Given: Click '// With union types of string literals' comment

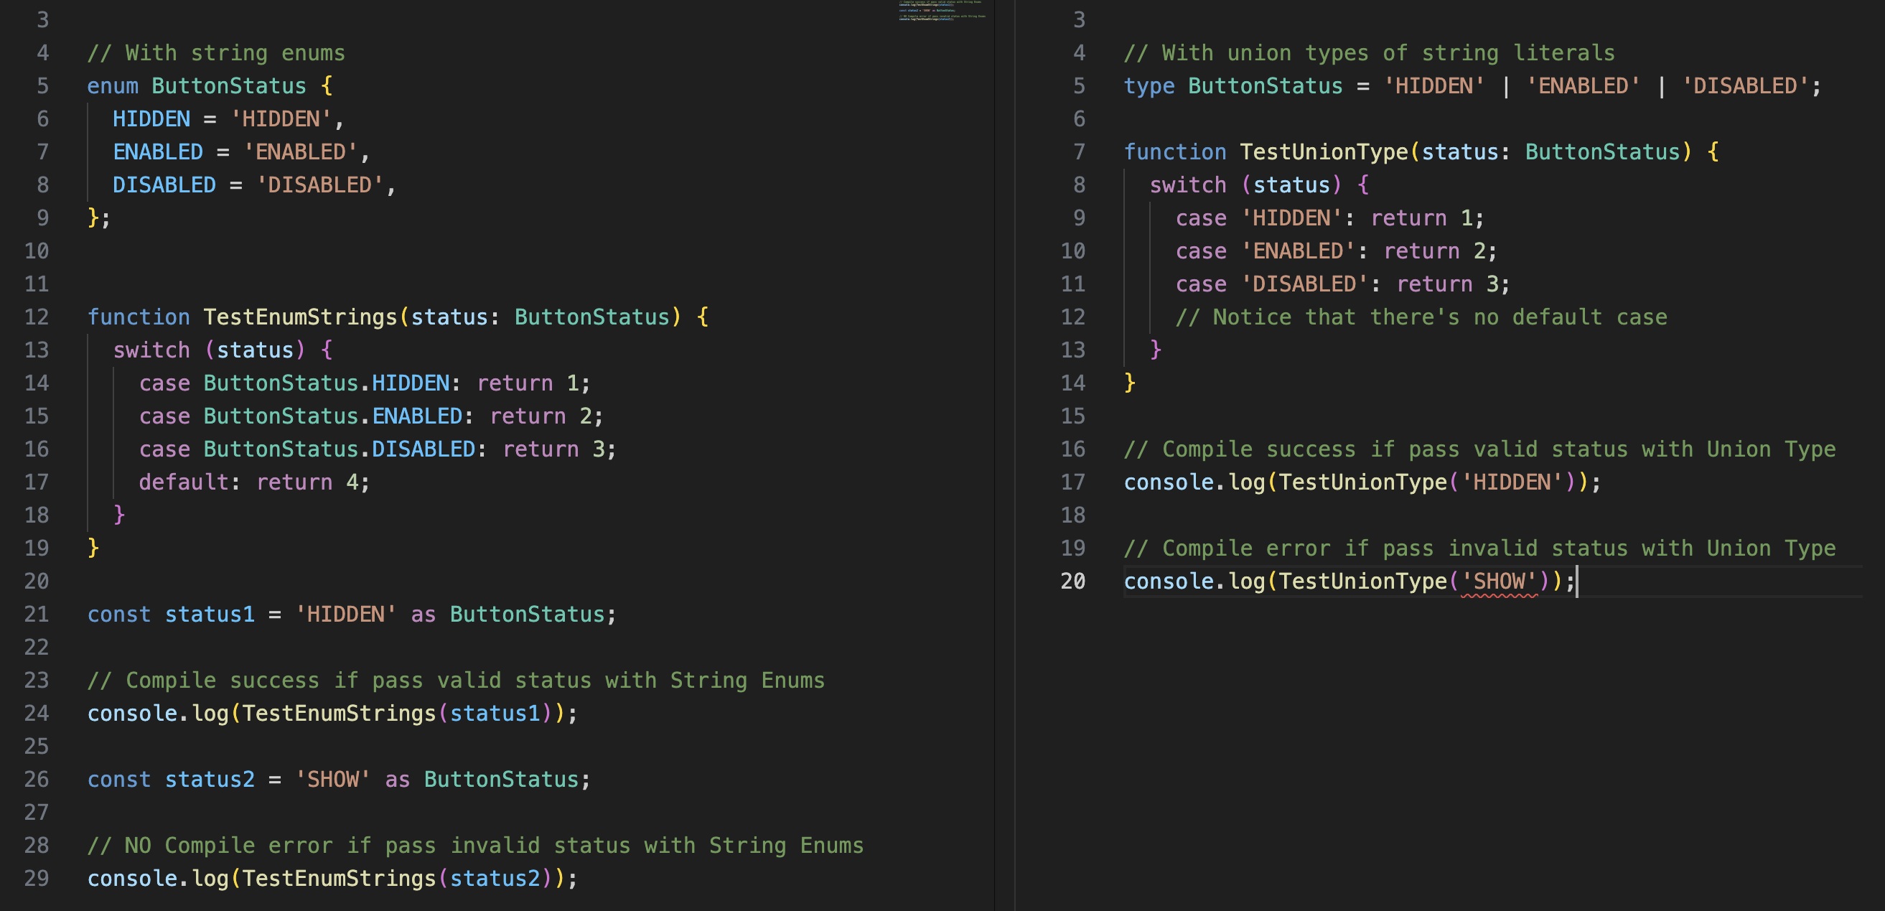Looking at the screenshot, I should click(x=1369, y=52).
